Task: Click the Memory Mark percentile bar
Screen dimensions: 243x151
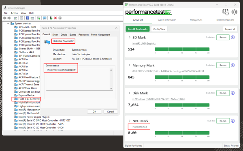Action: [x=182, y=77]
